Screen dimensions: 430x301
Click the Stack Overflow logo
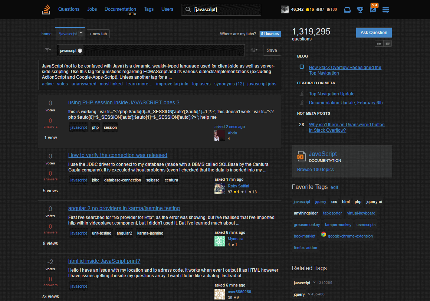[x=46, y=9]
